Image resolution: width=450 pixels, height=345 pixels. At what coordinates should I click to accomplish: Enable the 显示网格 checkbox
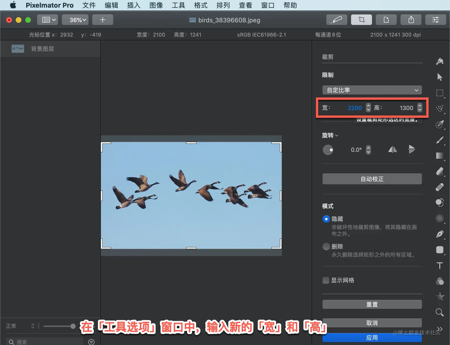coord(326,280)
